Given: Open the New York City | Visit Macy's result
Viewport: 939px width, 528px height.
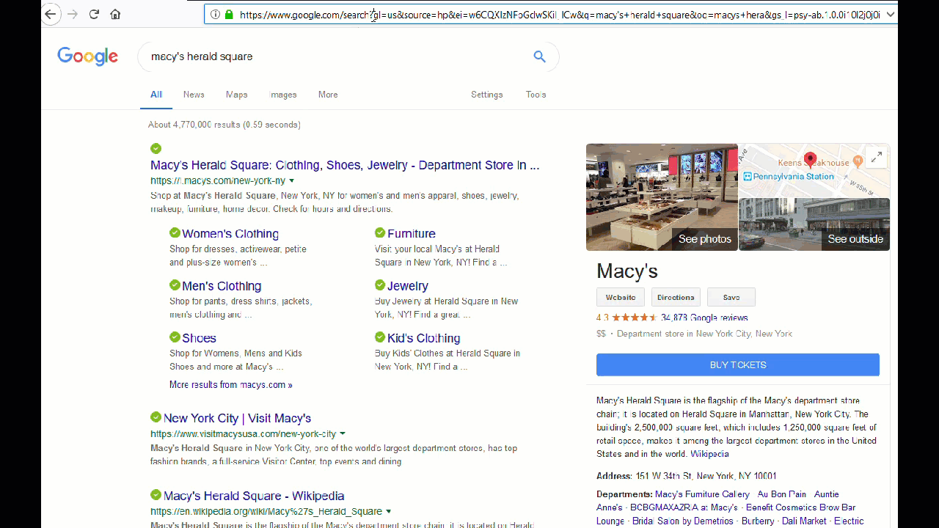Looking at the screenshot, I should pyautogui.click(x=238, y=418).
